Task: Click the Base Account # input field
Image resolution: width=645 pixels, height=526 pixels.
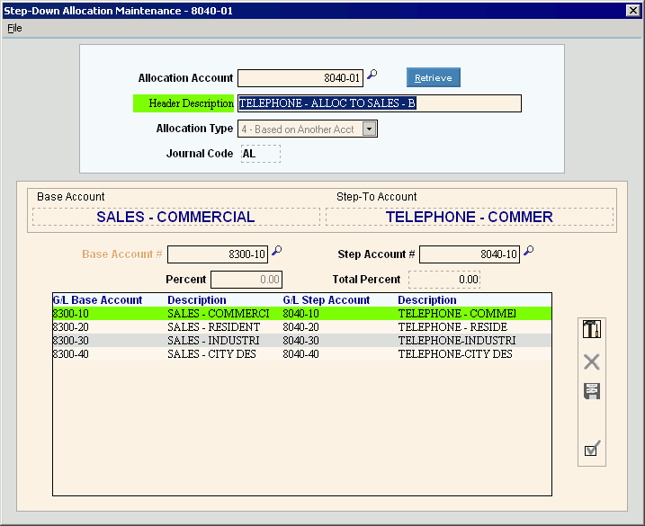Action: point(218,254)
